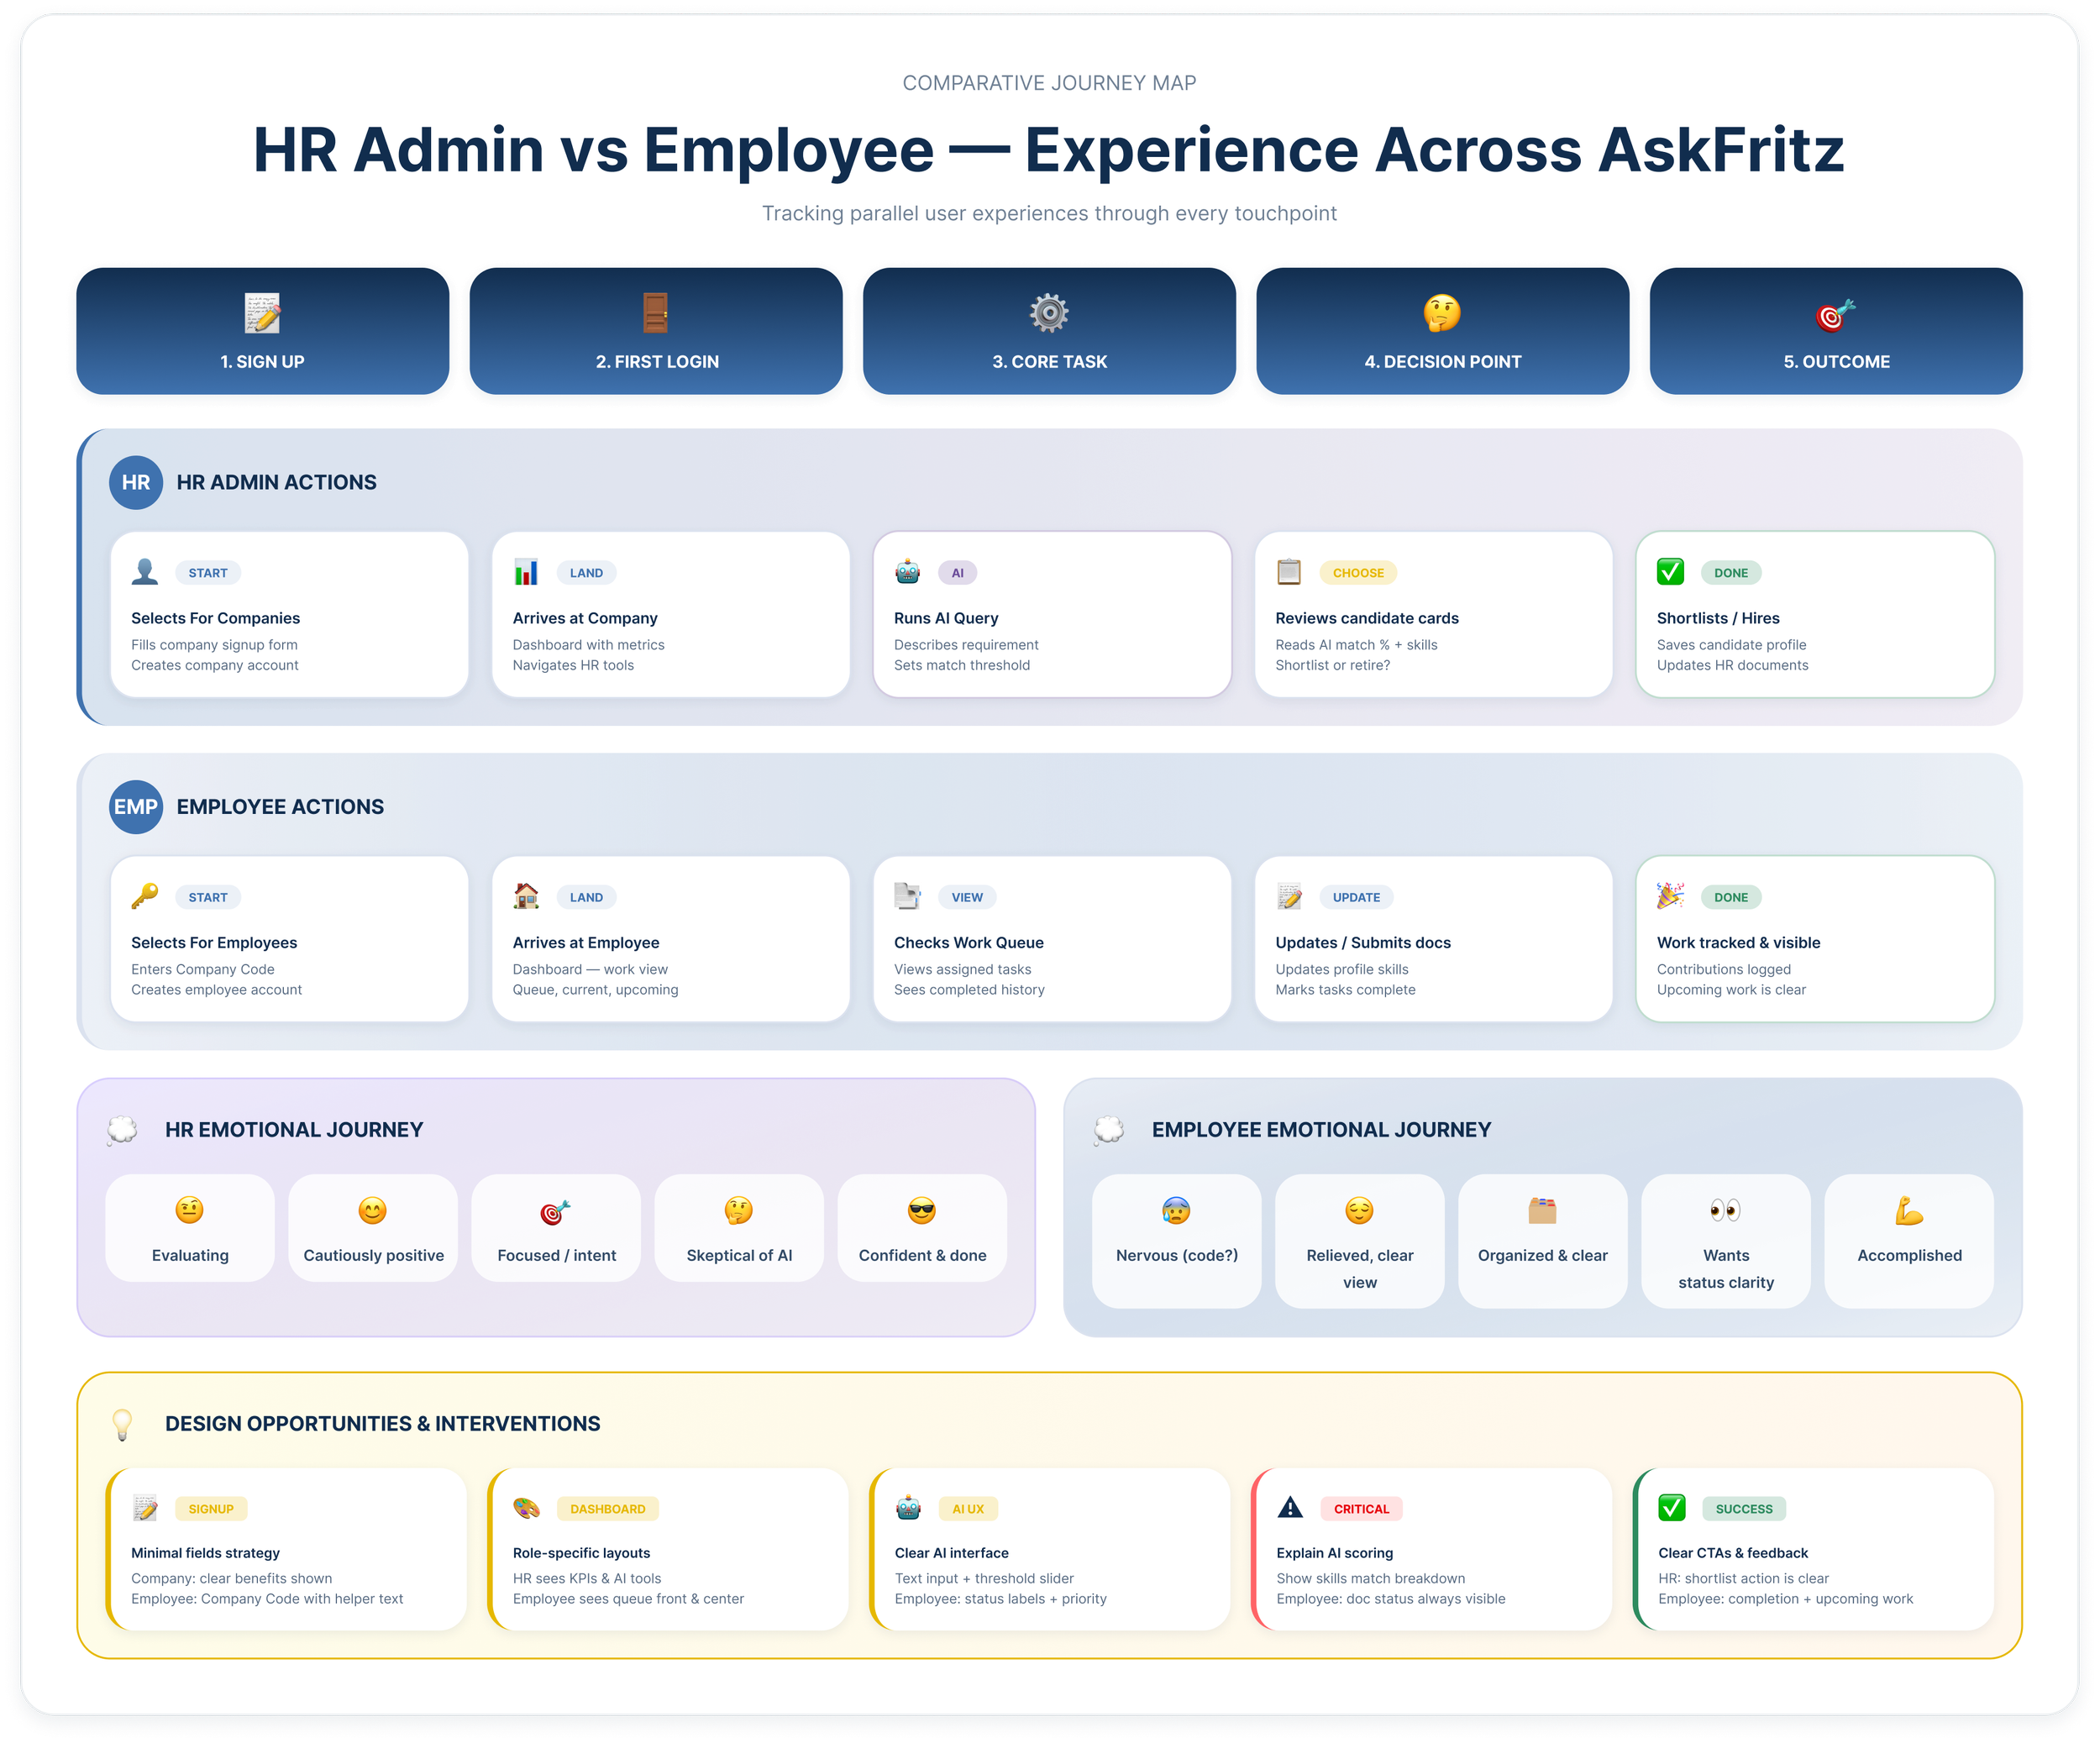Click the HR circle badge
The height and width of the screenshot is (1743, 2100).
136,482
